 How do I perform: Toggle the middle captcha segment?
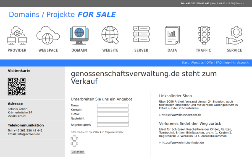pos(74,141)
